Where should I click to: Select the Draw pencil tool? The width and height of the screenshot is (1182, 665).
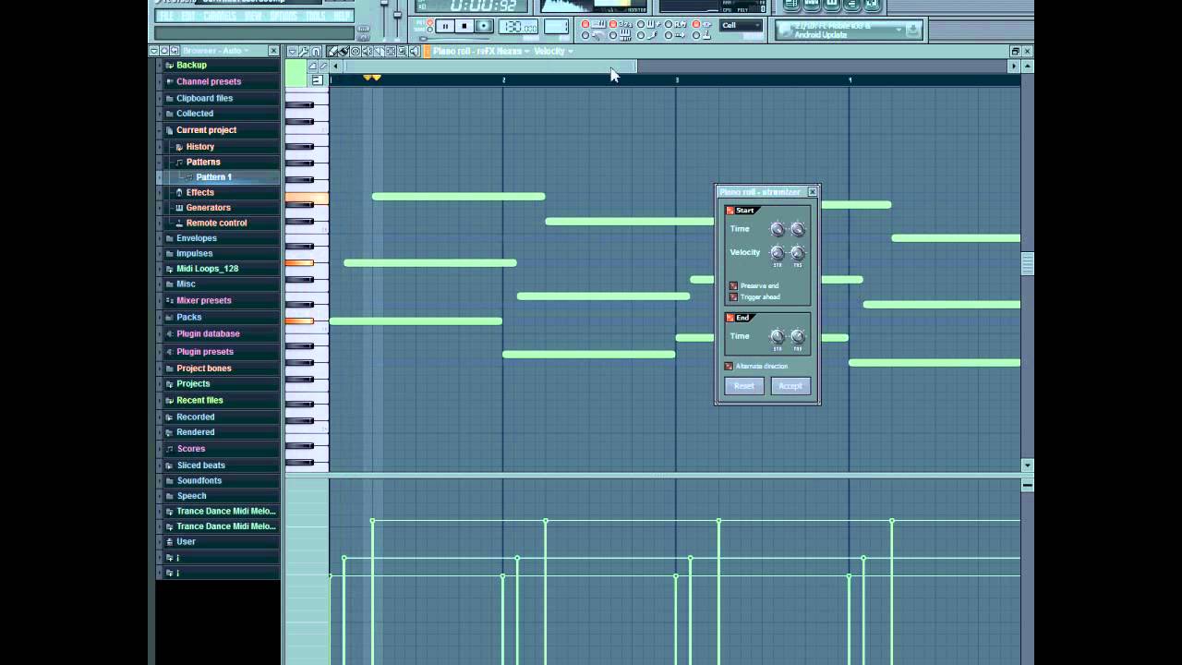tap(332, 52)
